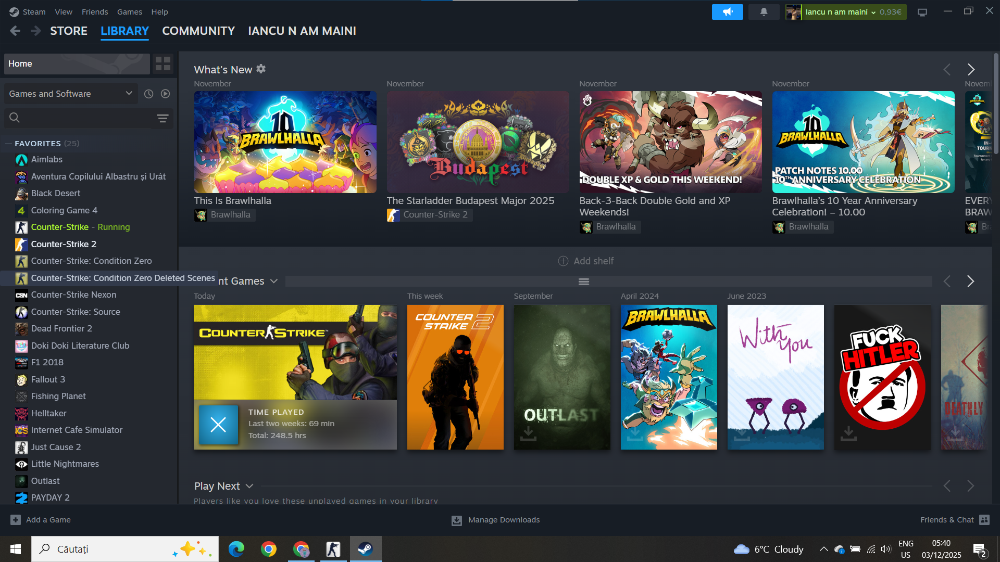This screenshot has height=562, width=1000.
Task: Collapse the FAVORITES category
Action: pos(8,144)
